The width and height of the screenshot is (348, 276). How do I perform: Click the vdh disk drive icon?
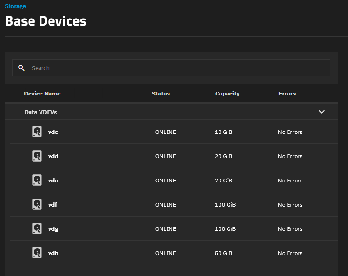pos(37,253)
